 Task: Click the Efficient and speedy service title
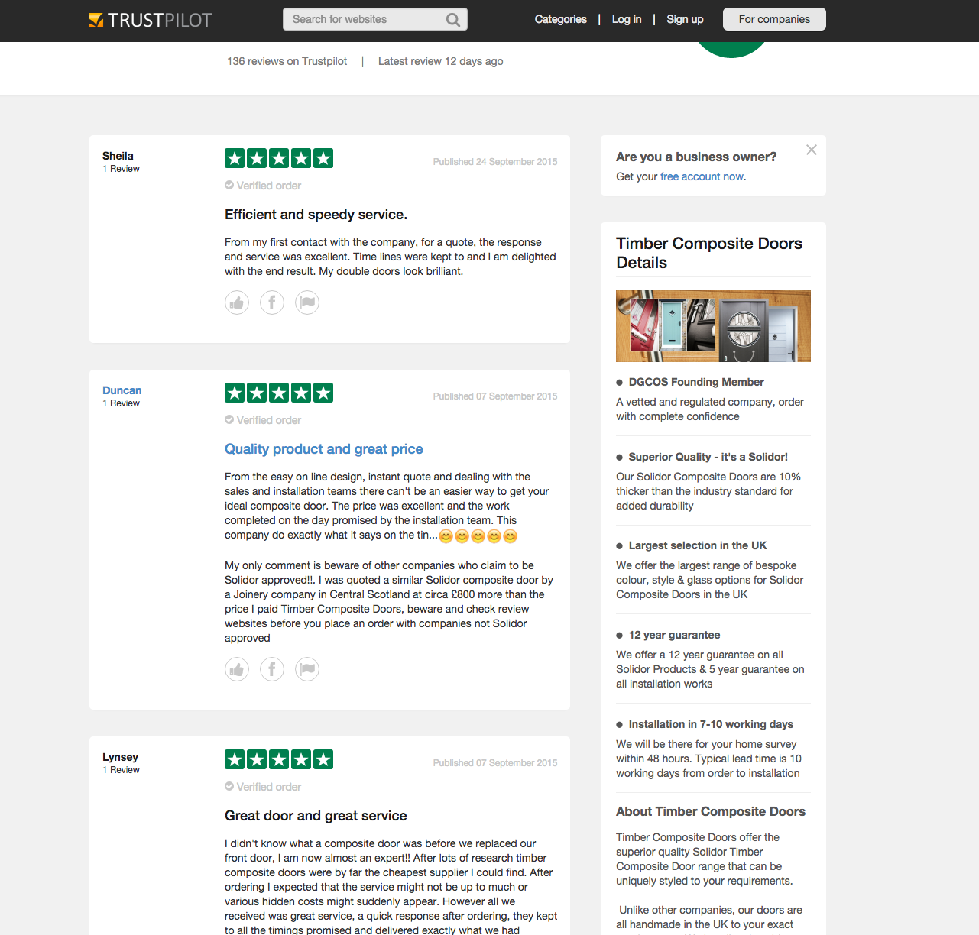316,215
